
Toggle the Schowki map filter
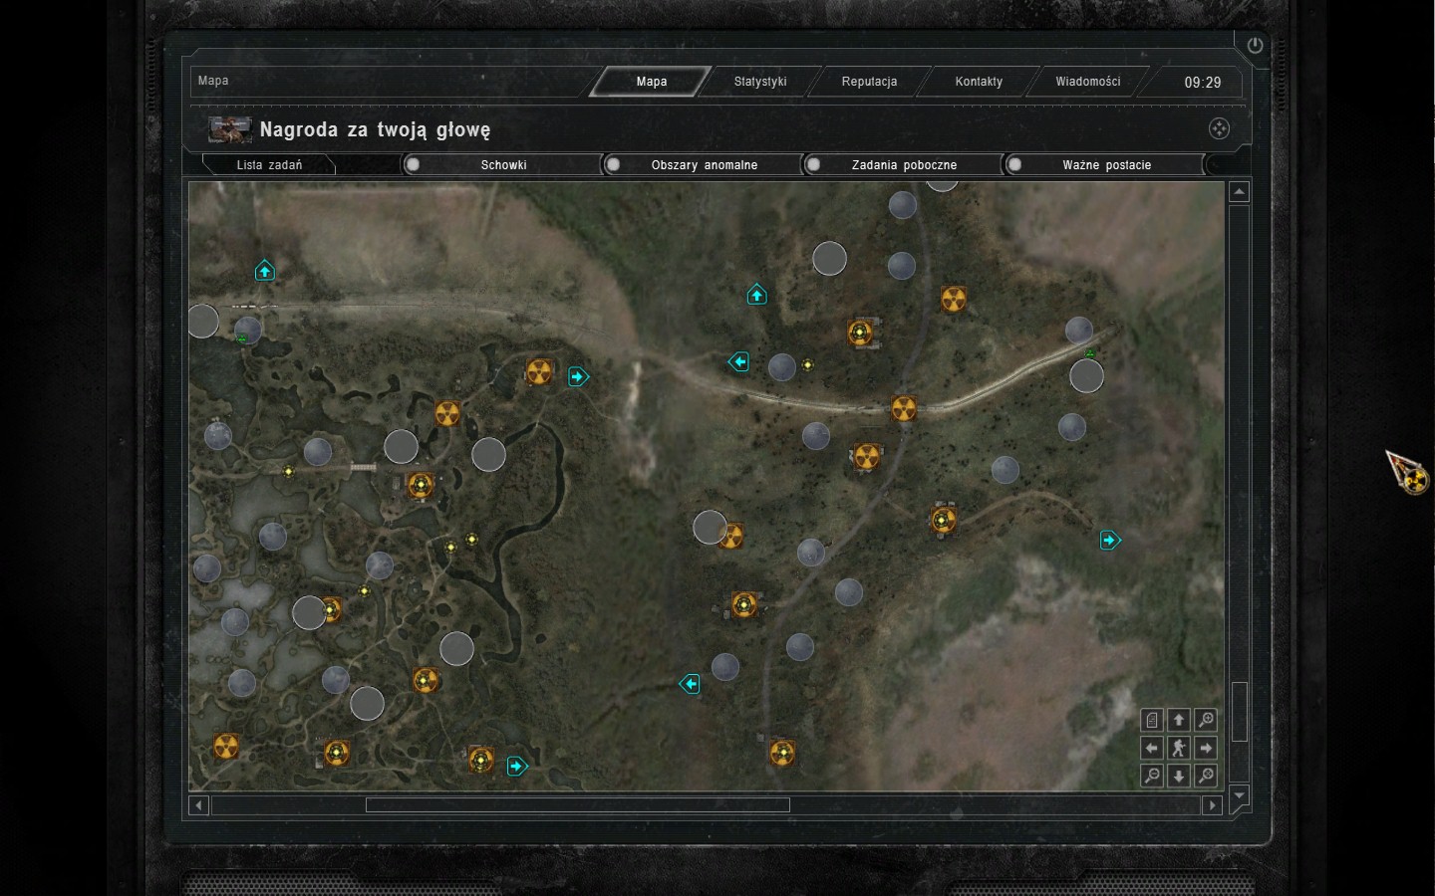(x=503, y=164)
